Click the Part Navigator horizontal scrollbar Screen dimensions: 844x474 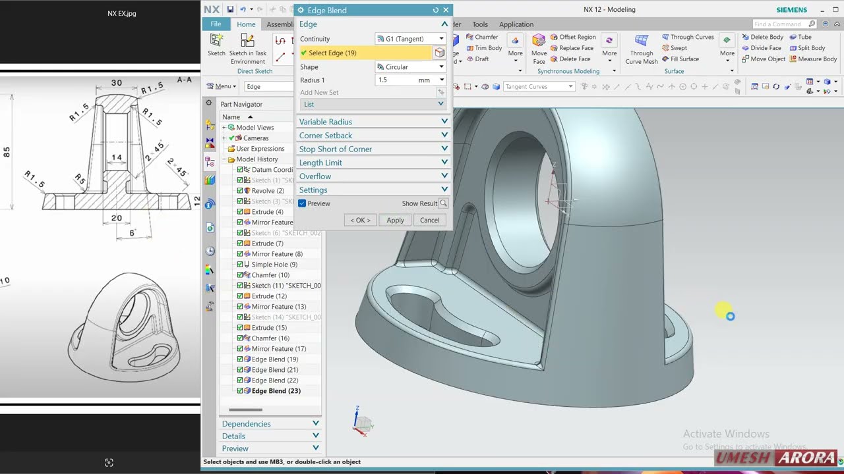pyautogui.click(x=244, y=409)
